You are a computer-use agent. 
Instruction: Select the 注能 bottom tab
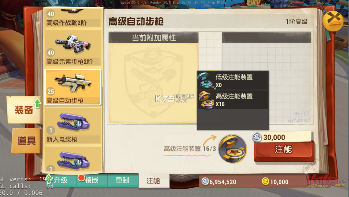pos(154,181)
